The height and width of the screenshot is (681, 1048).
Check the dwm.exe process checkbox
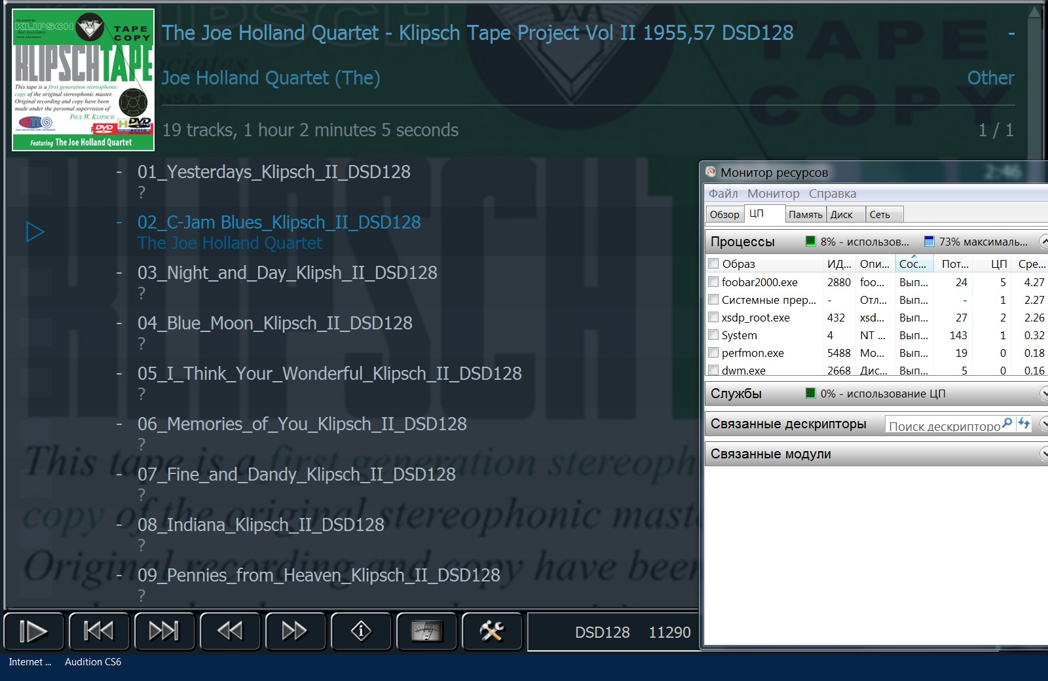coord(713,370)
